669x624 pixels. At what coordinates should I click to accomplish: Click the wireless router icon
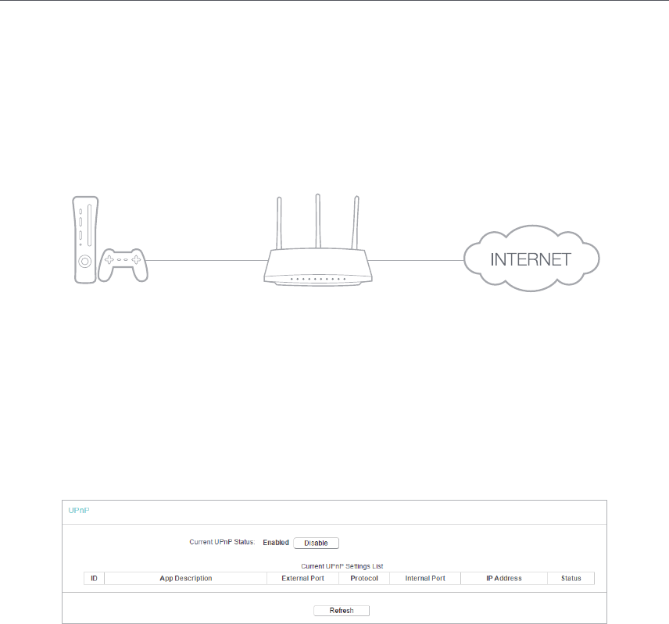(318, 240)
